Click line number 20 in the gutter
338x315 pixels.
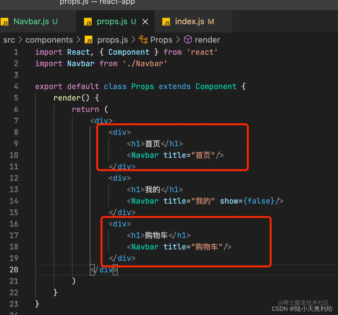point(14,269)
